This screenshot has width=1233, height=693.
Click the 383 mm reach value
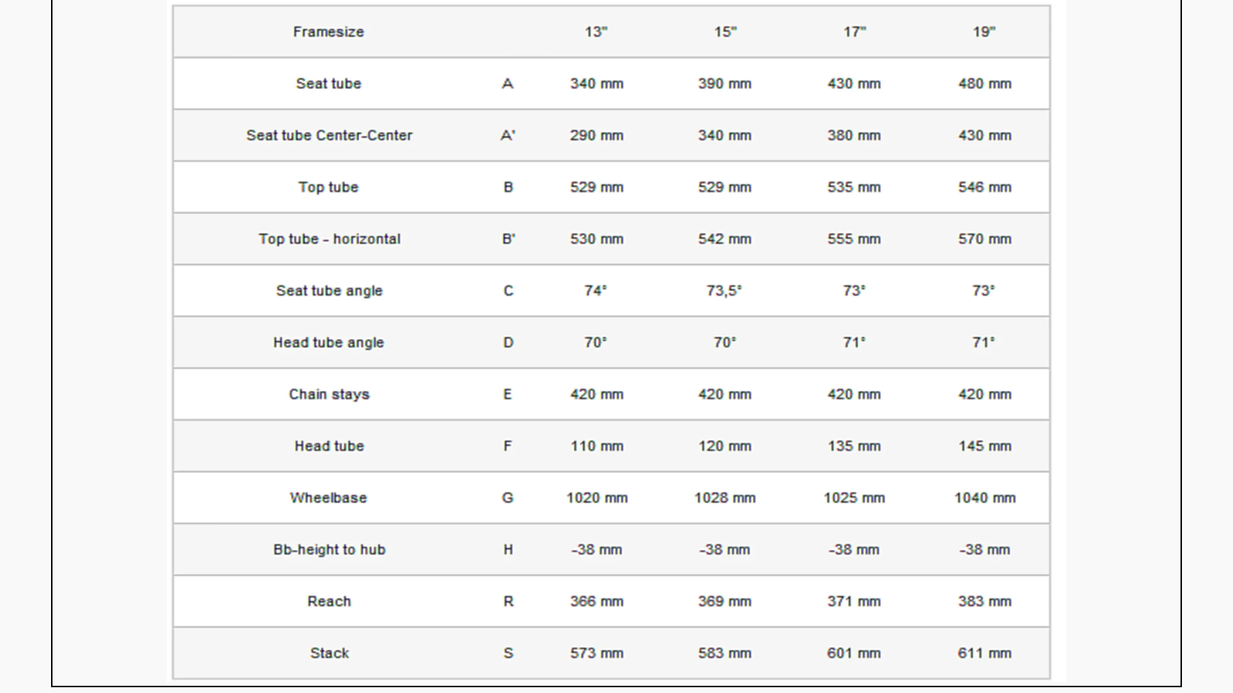click(985, 602)
